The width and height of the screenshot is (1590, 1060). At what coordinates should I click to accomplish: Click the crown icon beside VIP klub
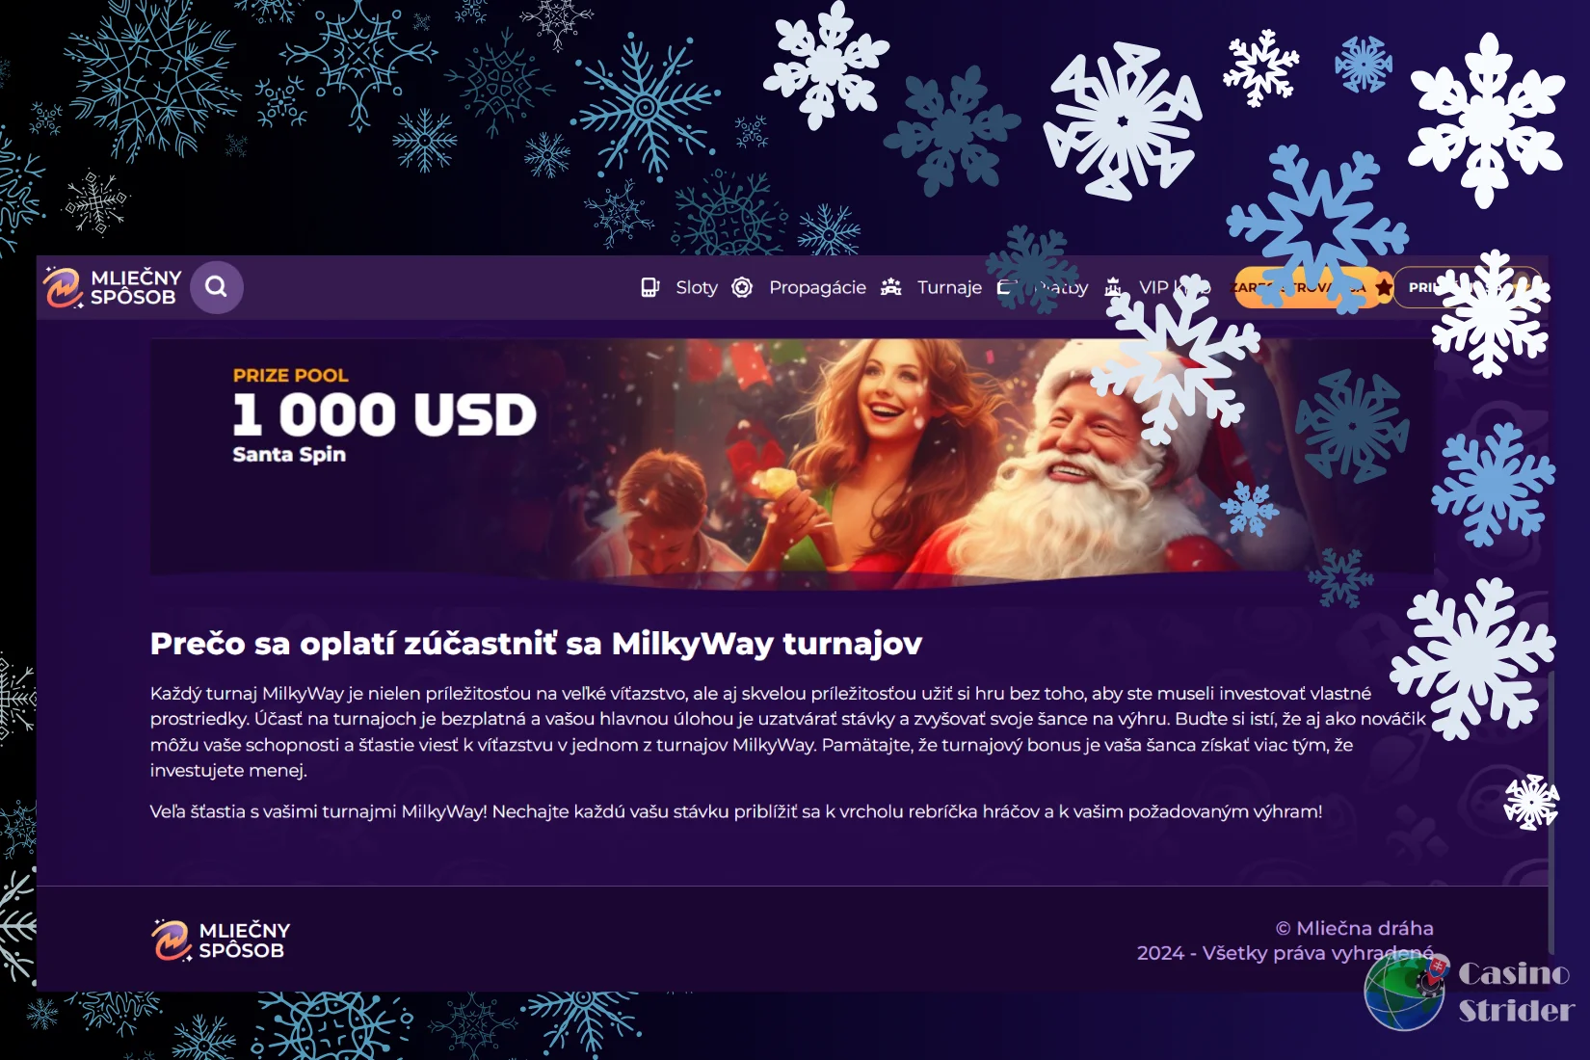1113,287
